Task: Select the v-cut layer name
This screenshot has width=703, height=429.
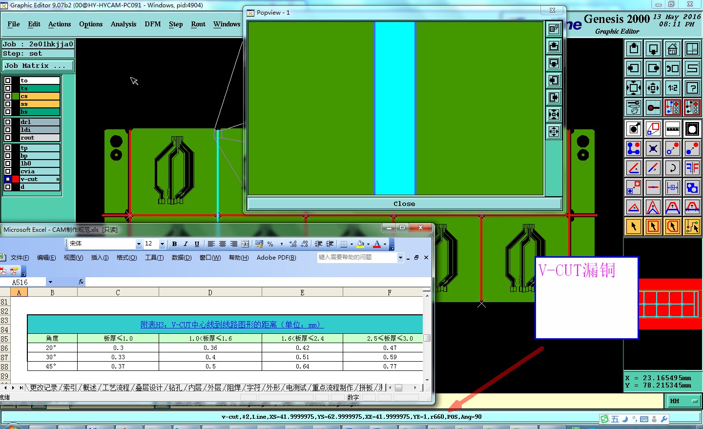Action: click(40, 179)
